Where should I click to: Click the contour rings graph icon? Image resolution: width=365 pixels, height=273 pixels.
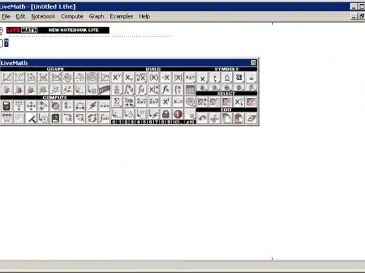[92, 77]
